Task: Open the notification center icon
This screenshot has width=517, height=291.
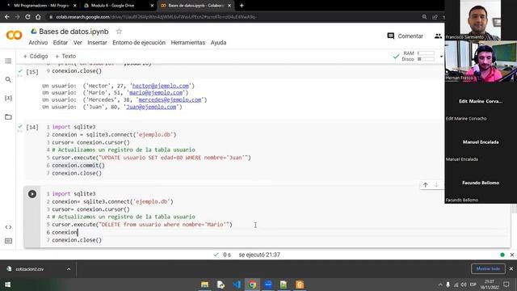Action: coord(506,284)
